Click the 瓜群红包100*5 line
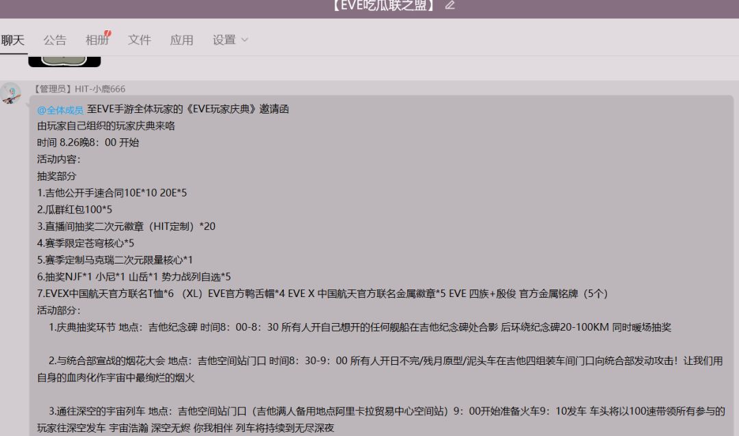The width and height of the screenshot is (739, 436). 75,209
